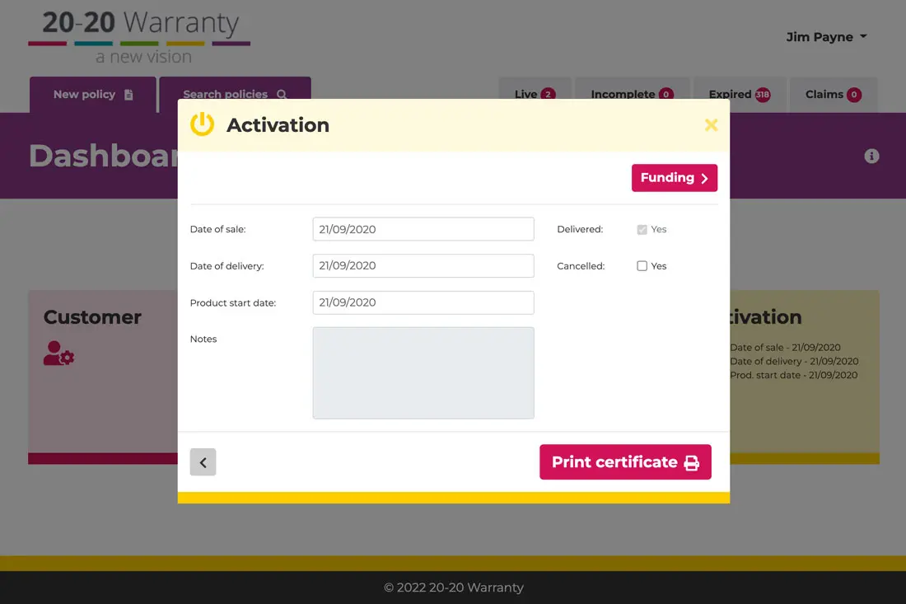906x604 pixels.
Task: Select the Incomplete policies tab
Action: click(632, 95)
